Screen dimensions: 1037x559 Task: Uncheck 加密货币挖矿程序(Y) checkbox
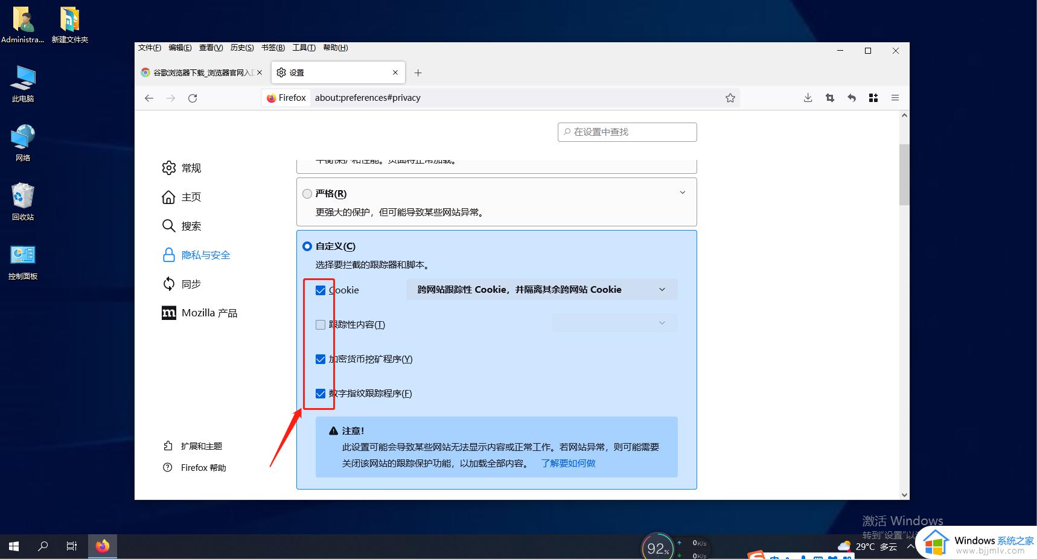pos(321,359)
